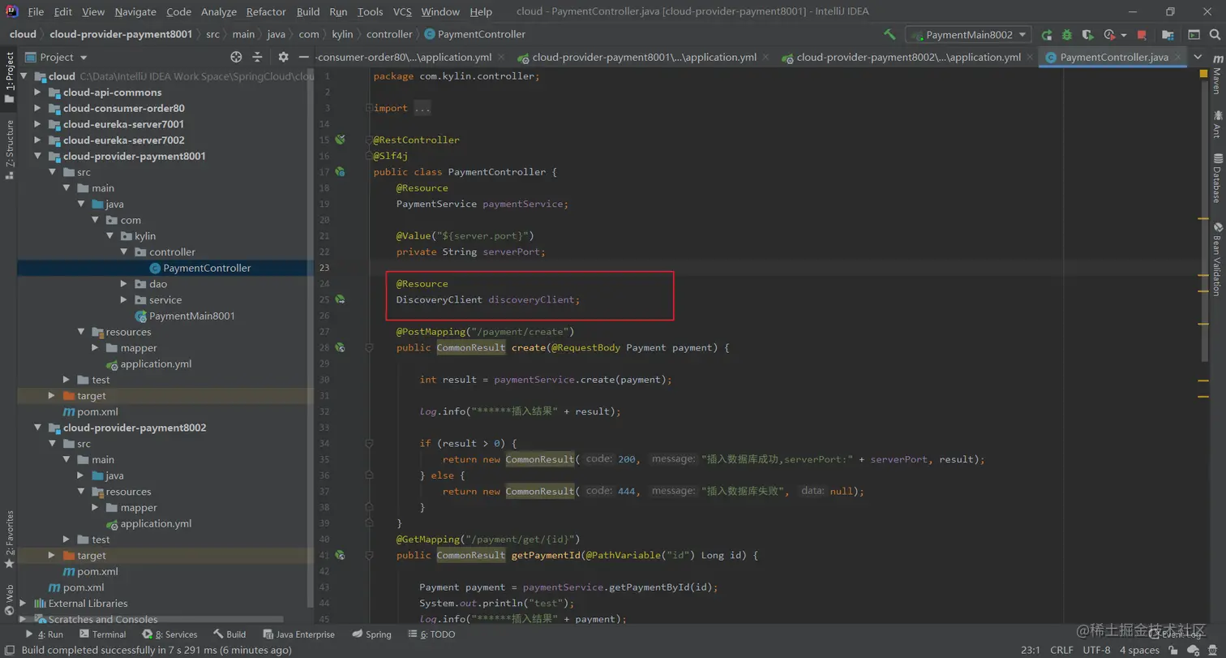
Task: Click the locate-file crosshair icon in Project panel
Action: tap(236, 57)
